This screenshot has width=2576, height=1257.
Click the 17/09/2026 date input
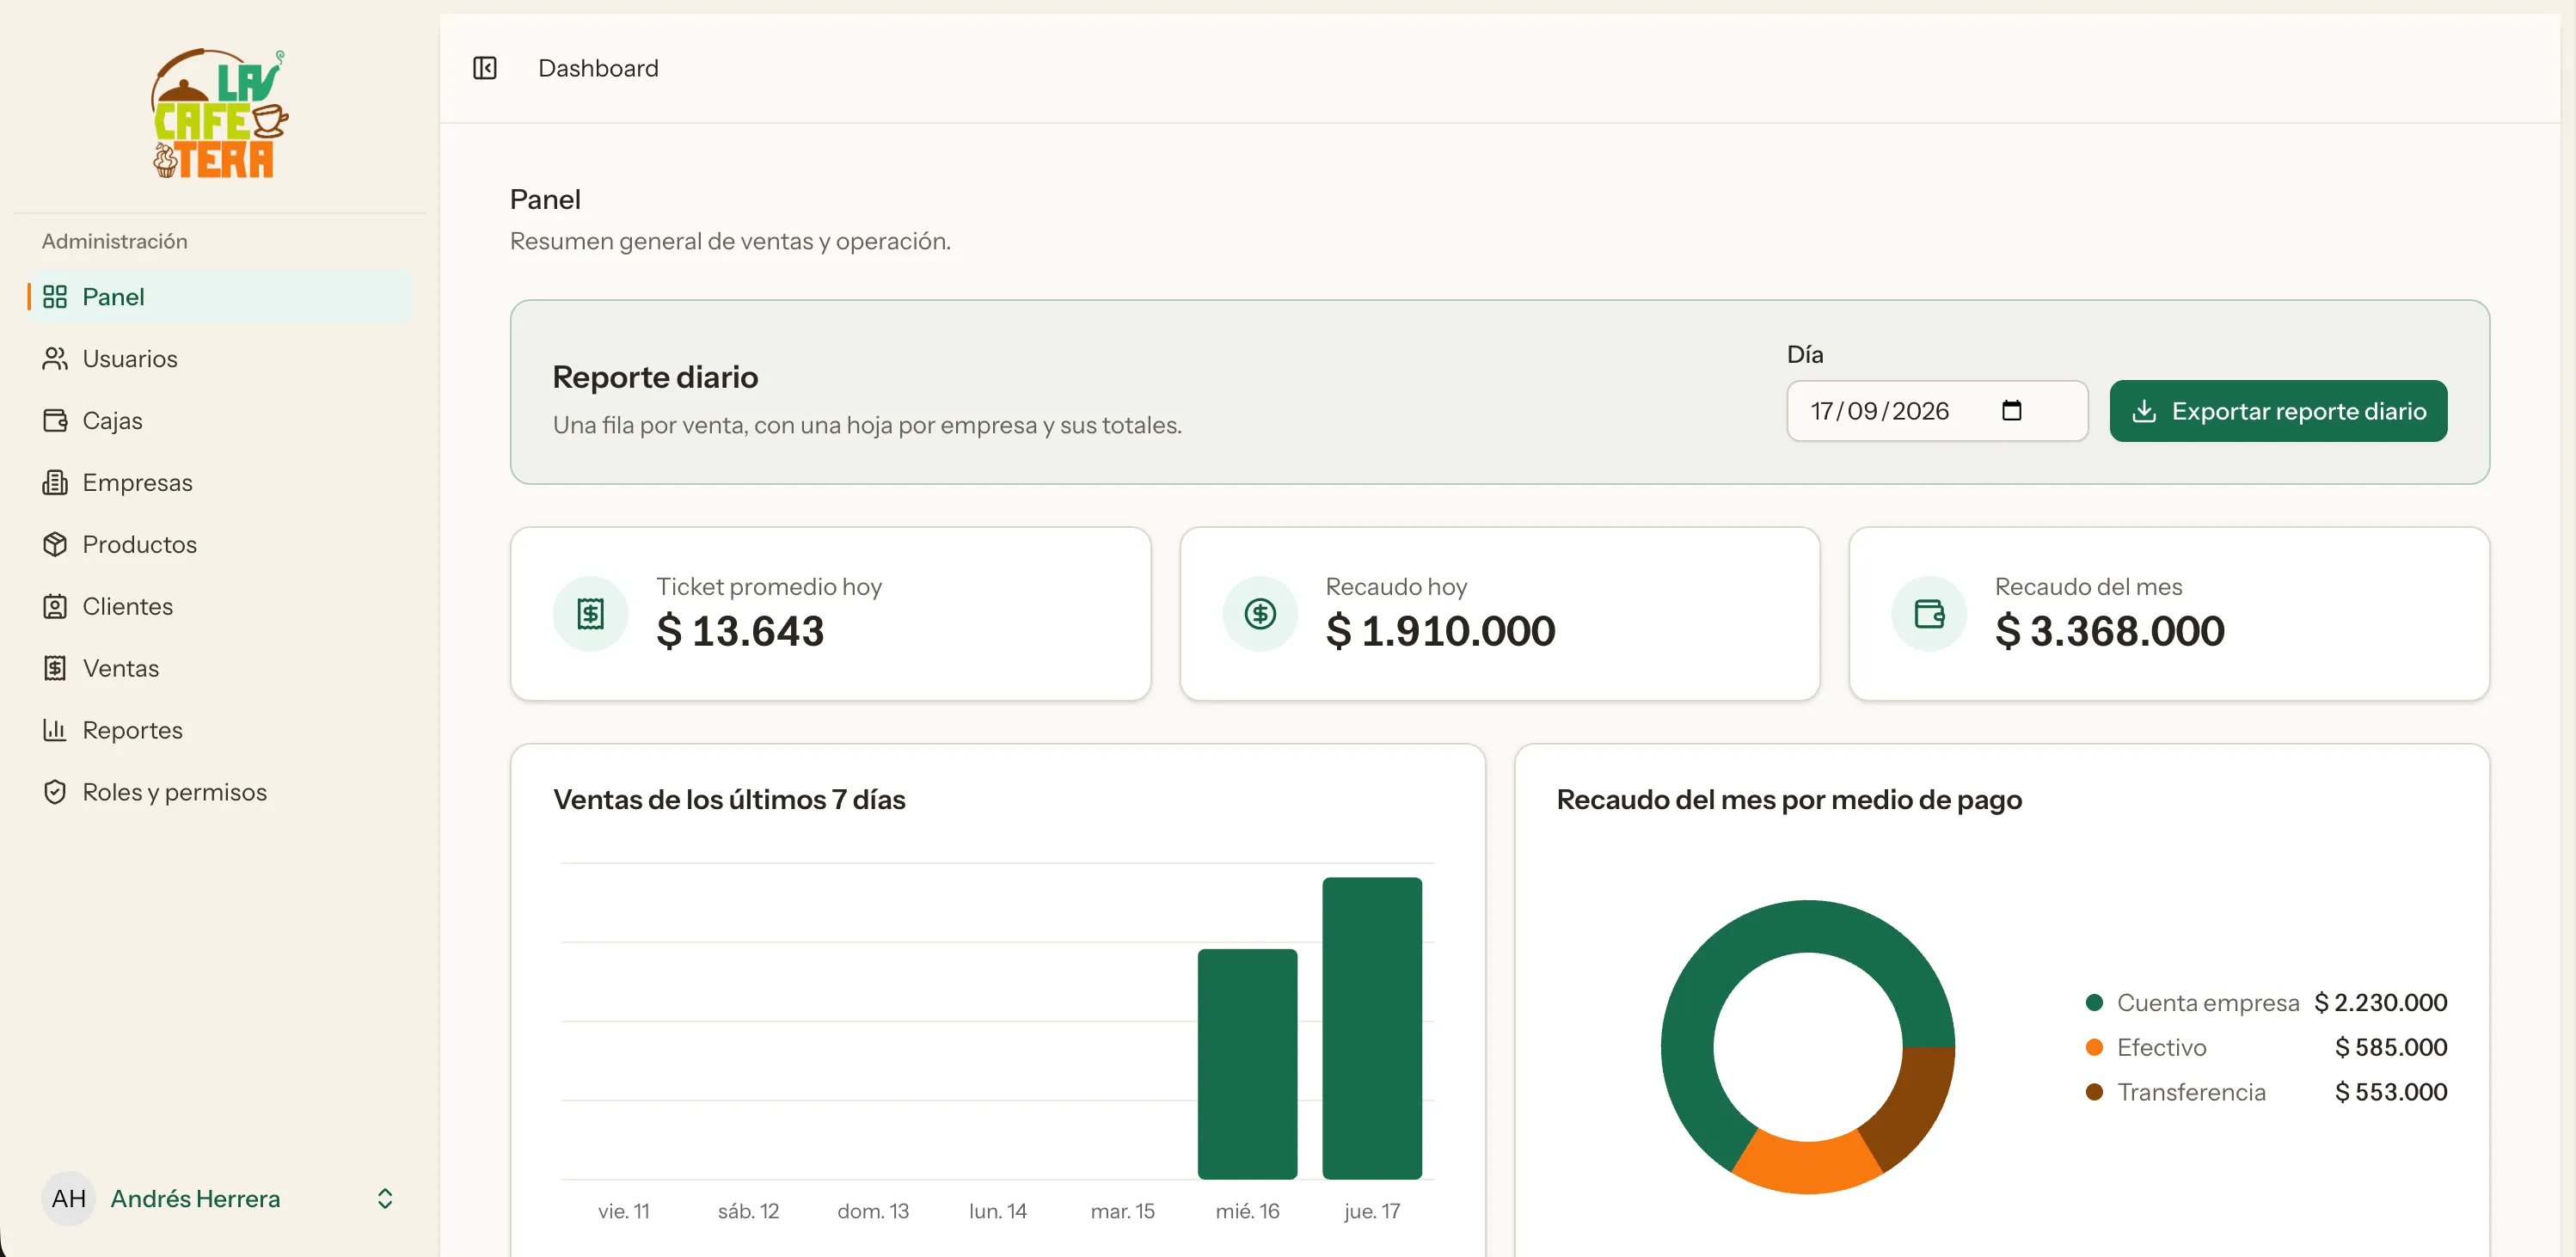[1937, 411]
